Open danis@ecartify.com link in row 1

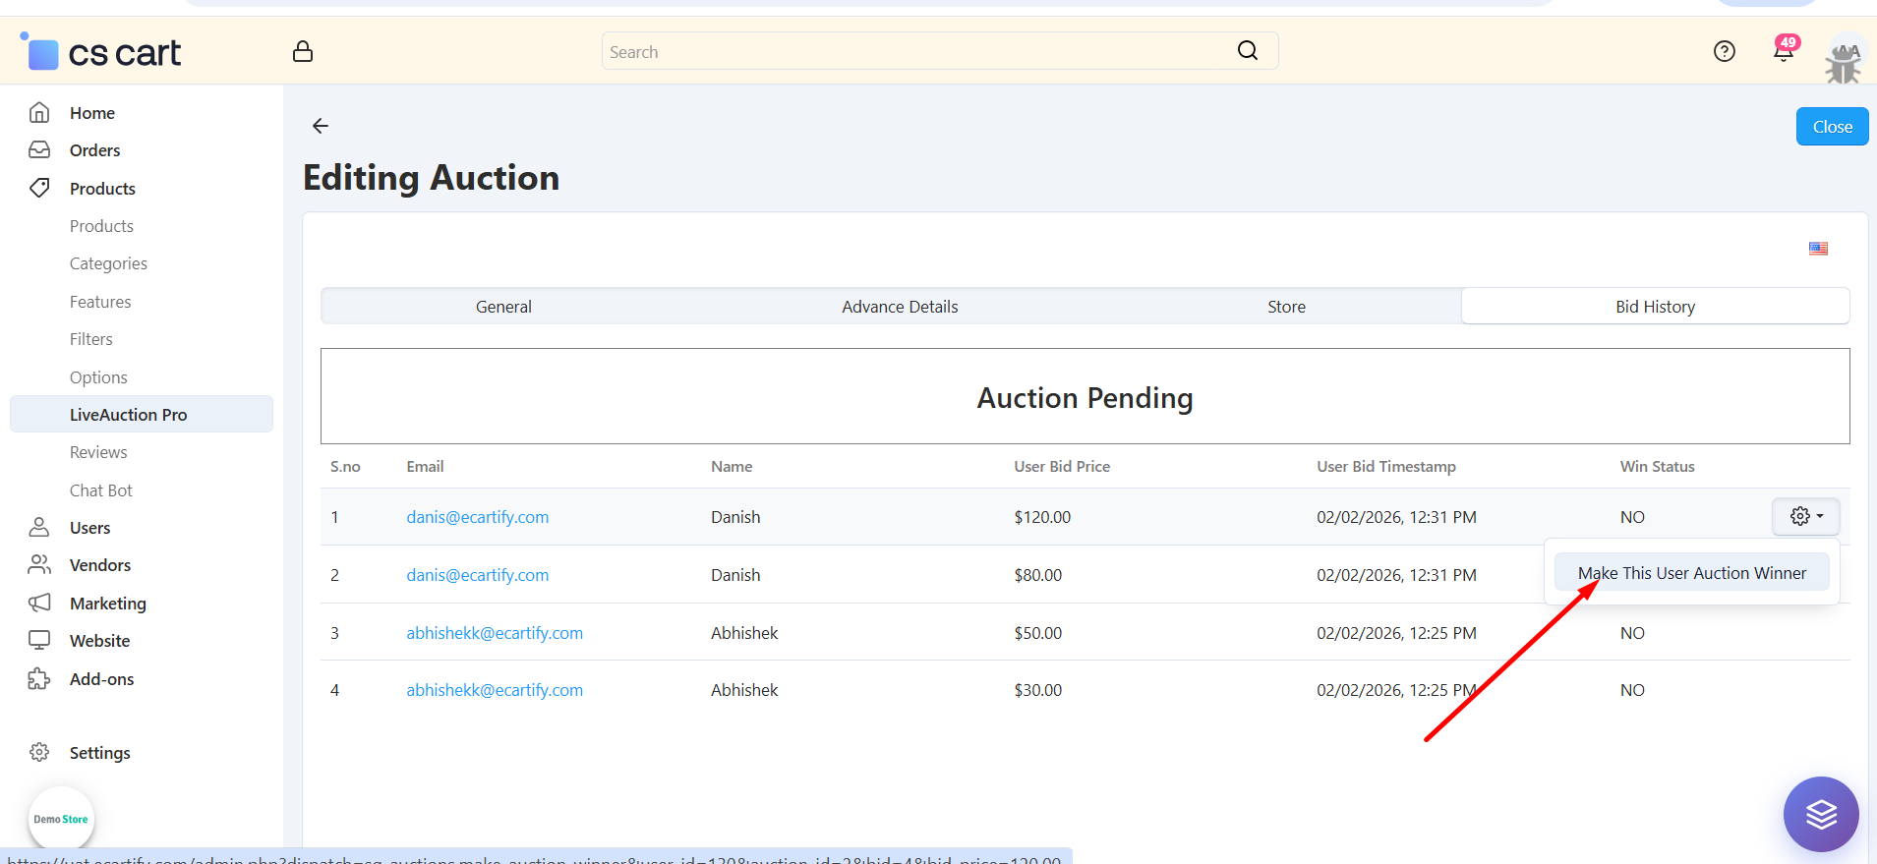tap(478, 517)
